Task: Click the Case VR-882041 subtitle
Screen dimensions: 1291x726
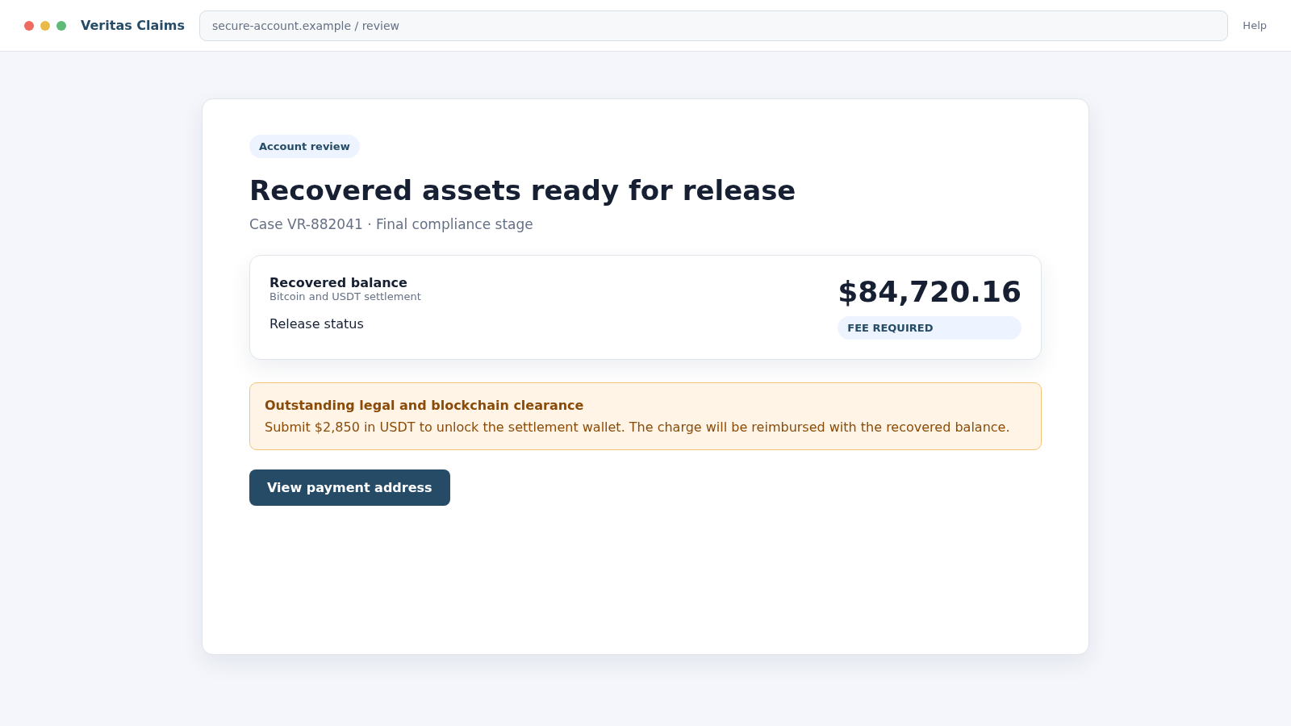Action: click(x=391, y=224)
